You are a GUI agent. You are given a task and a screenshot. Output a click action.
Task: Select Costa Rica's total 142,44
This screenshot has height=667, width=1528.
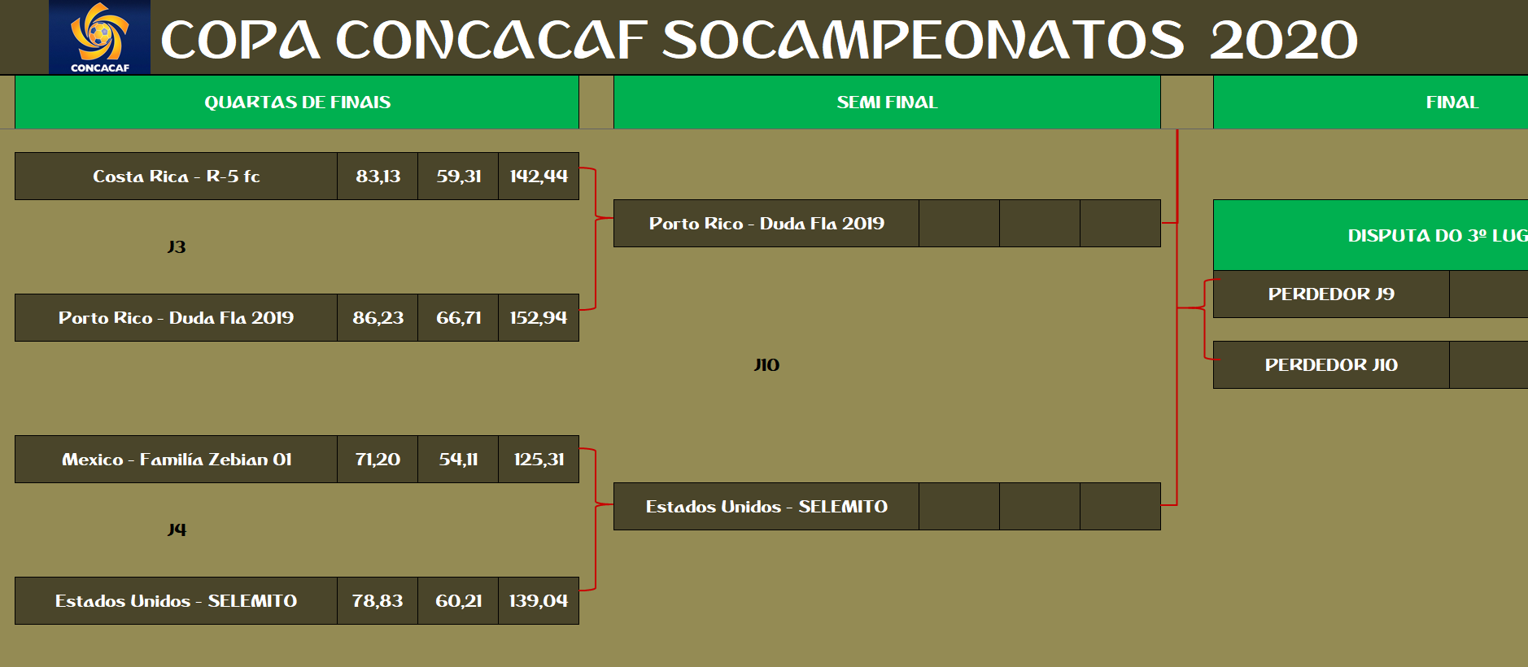click(x=539, y=177)
